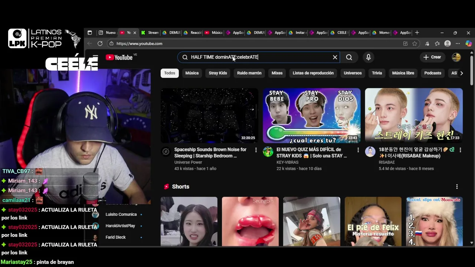This screenshot has height=267, width=475.
Task: Show more filter chips with right arrow
Action: [x=461, y=73]
